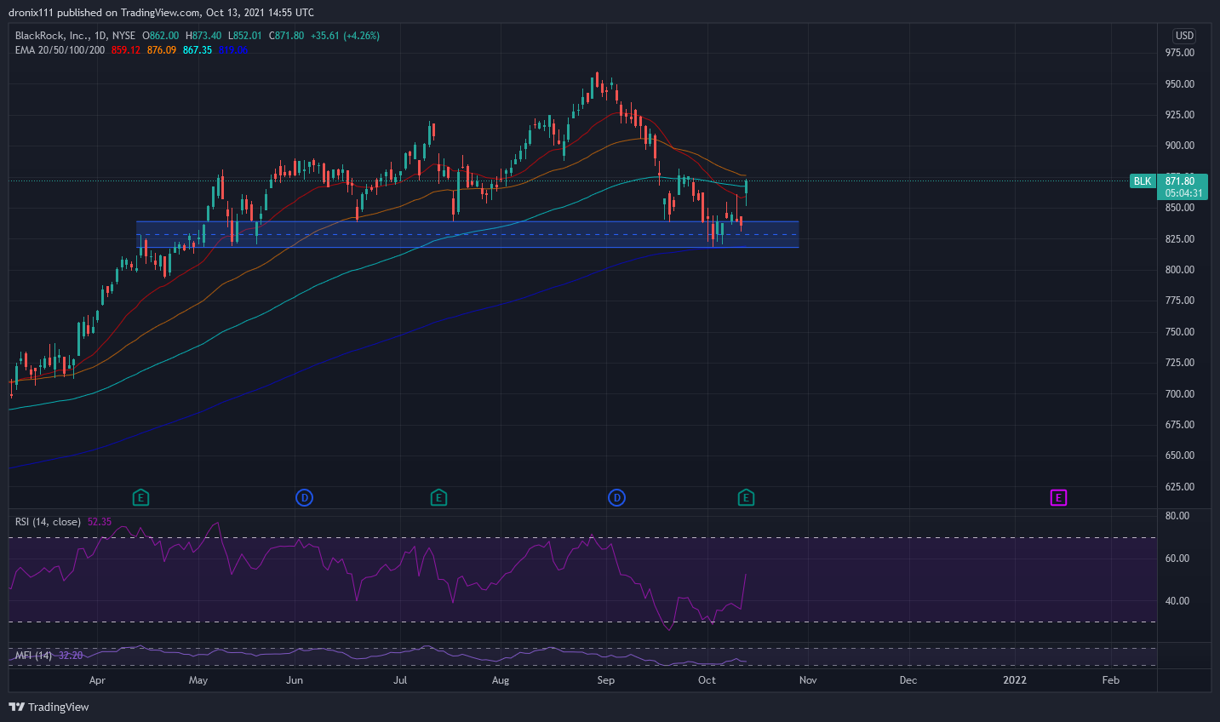Click the September dividend D marker
The image size is (1220, 722).
617,497
